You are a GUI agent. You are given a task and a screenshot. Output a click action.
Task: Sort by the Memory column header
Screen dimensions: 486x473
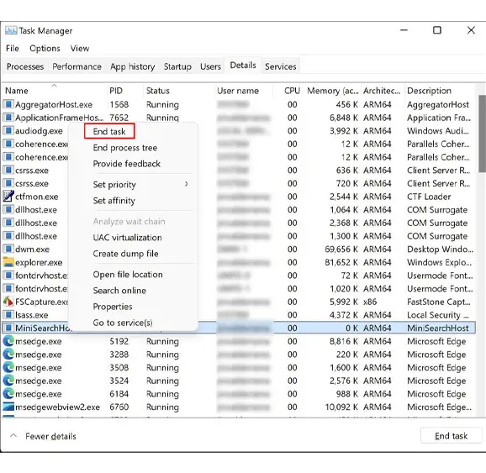[x=333, y=91]
